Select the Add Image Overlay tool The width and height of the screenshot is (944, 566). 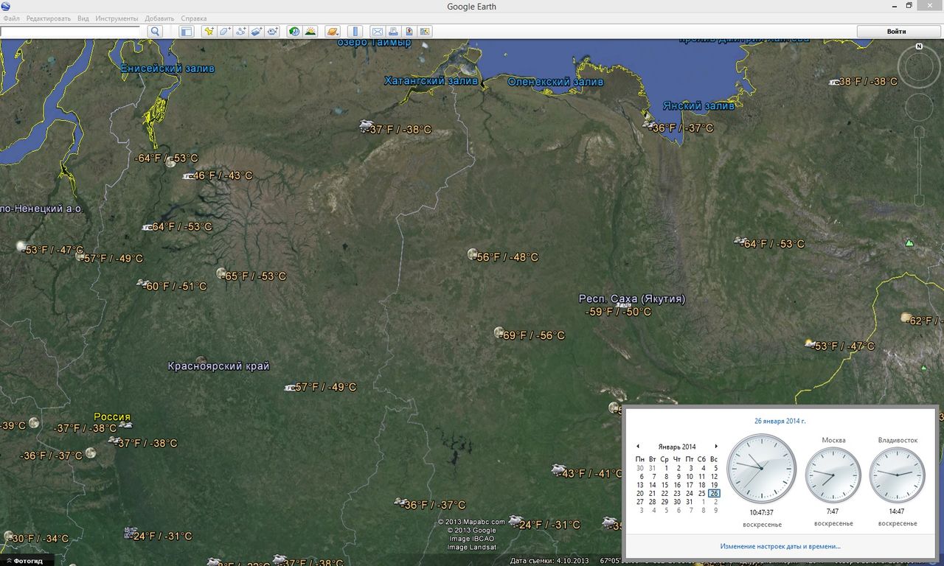pos(257,31)
